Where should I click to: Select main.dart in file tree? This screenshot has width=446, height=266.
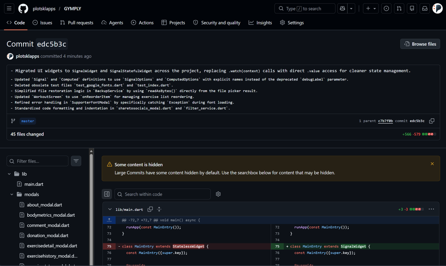[34, 184]
